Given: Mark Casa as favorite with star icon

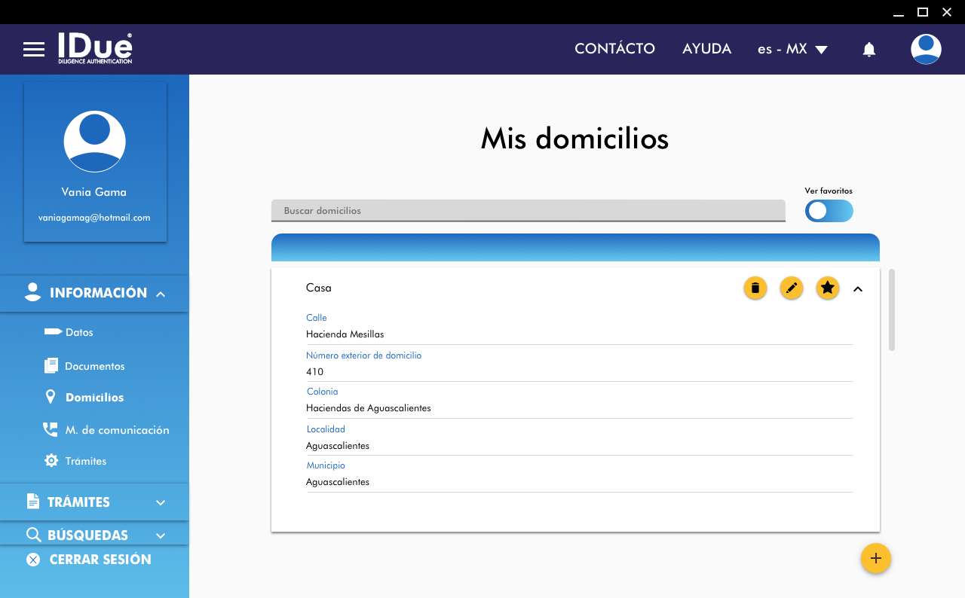Looking at the screenshot, I should point(827,288).
